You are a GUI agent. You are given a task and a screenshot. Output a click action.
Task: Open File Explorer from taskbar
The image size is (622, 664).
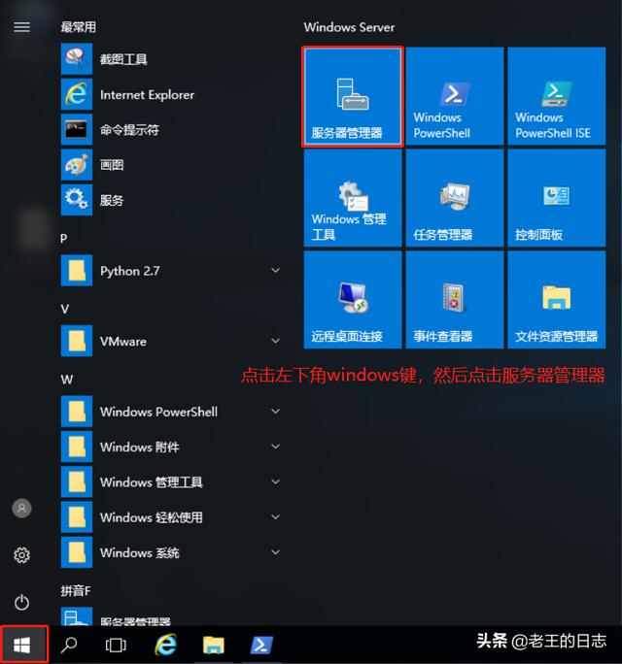(213, 646)
